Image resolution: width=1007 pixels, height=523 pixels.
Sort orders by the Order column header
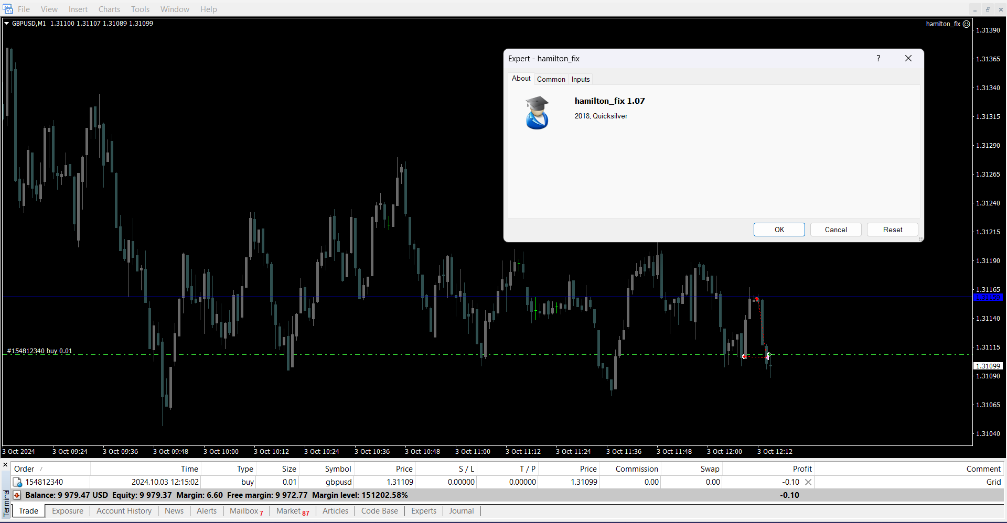click(x=24, y=469)
